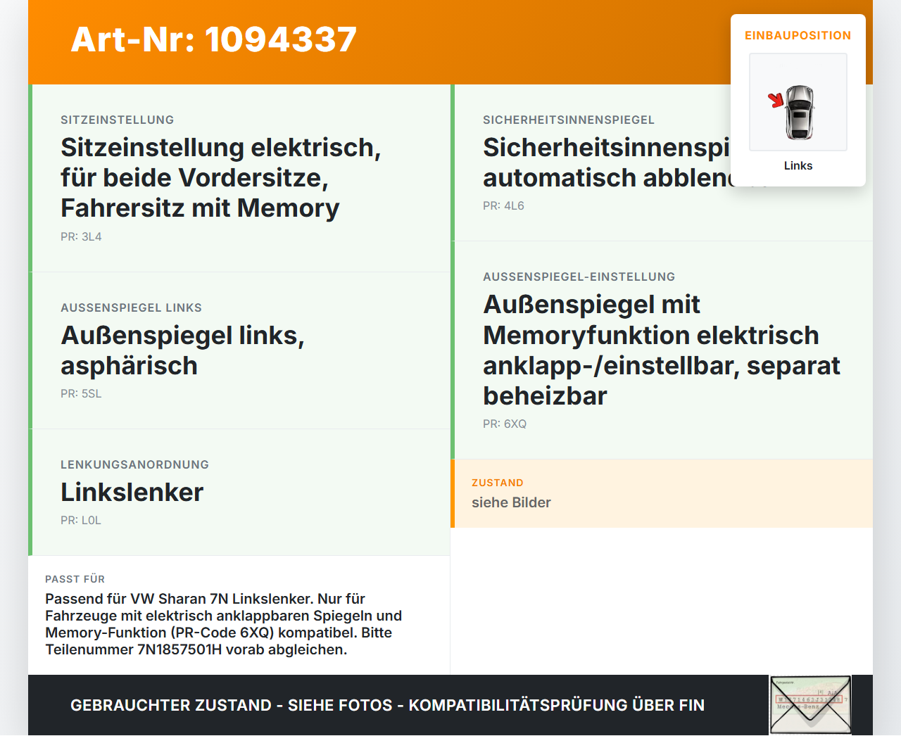Select the Außenspiegel mit Memoryfunktion description

662,350
